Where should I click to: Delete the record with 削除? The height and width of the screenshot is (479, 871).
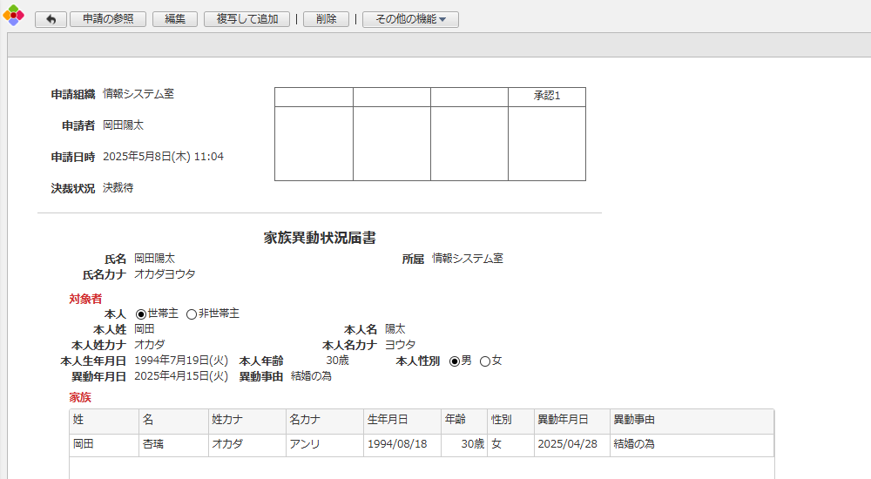326,19
